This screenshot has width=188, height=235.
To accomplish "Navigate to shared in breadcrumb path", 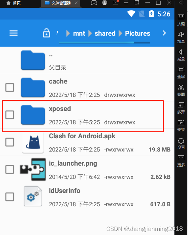I will (x=105, y=33).
